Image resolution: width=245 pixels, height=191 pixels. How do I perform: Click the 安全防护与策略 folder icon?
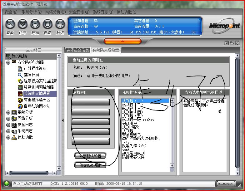[14, 62]
